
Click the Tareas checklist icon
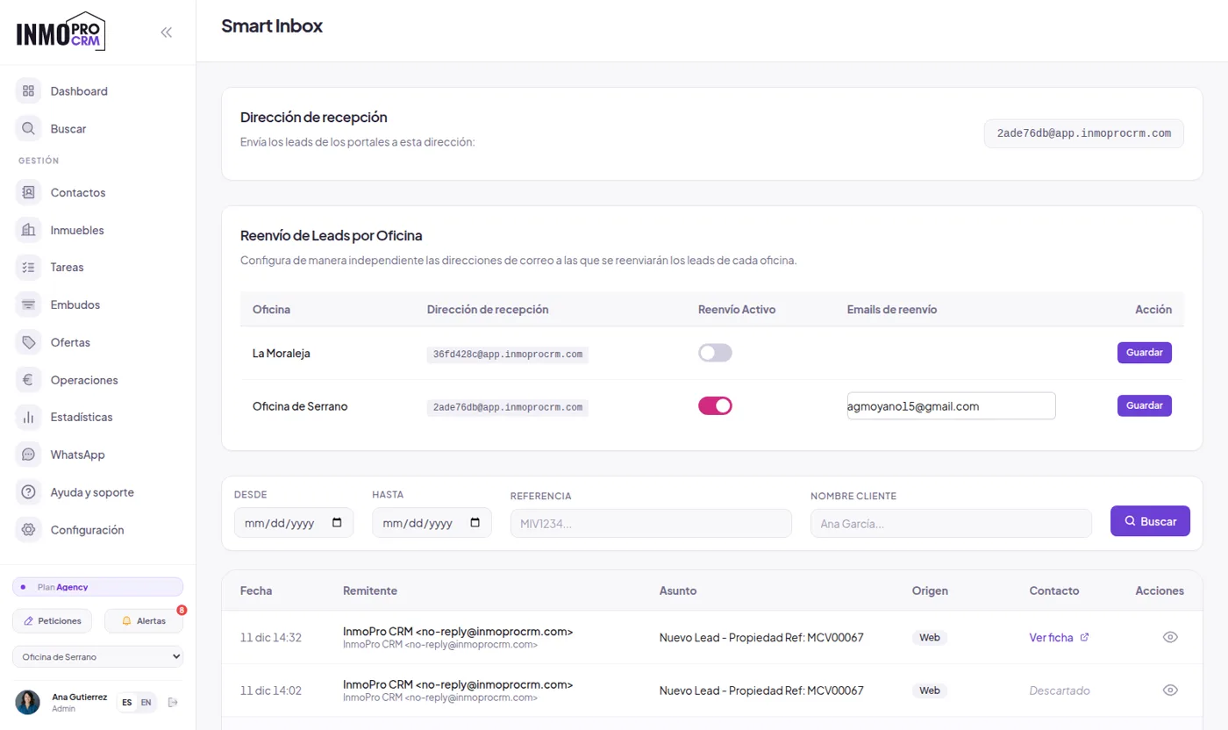pos(29,268)
